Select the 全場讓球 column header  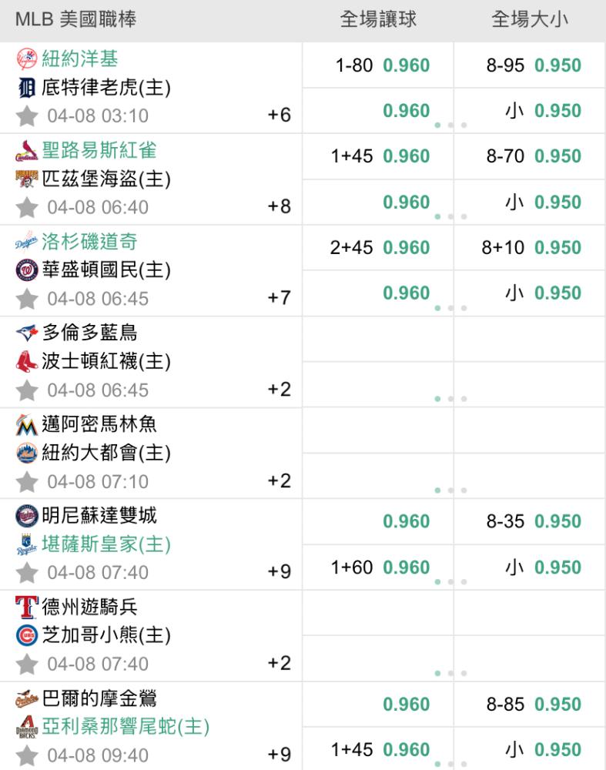[x=378, y=20]
